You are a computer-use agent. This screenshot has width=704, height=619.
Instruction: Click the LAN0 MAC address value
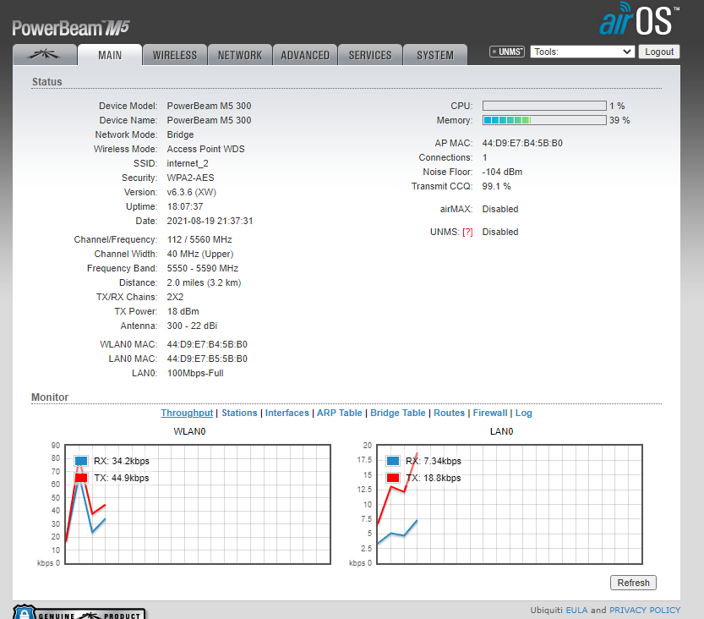tap(207, 359)
